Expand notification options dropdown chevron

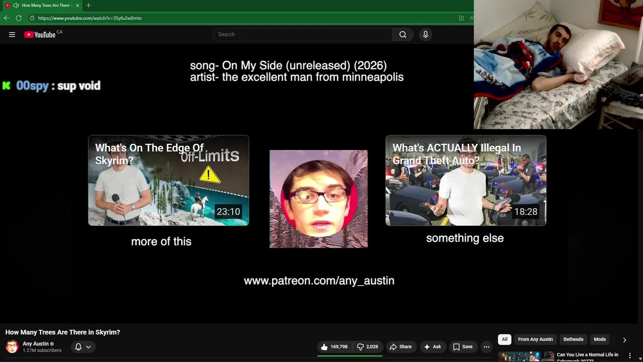(88, 346)
